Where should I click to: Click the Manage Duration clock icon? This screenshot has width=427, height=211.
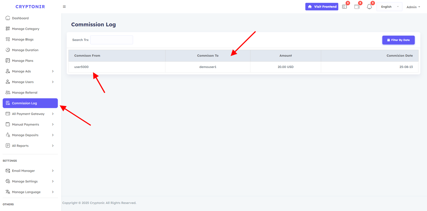point(8,50)
